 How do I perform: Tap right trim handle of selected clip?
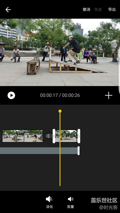tap(79, 136)
